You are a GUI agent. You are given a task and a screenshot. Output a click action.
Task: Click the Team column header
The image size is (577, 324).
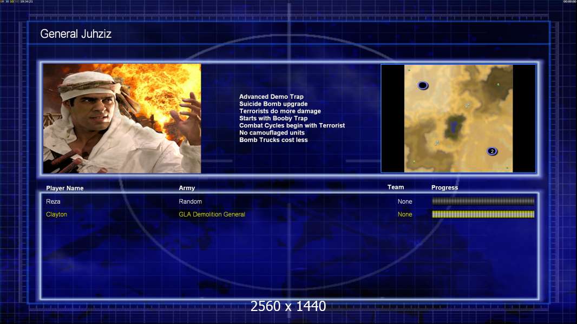tap(396, 187)
